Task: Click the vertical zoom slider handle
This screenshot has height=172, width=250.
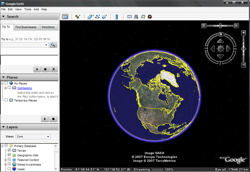Action: point(243,49)
